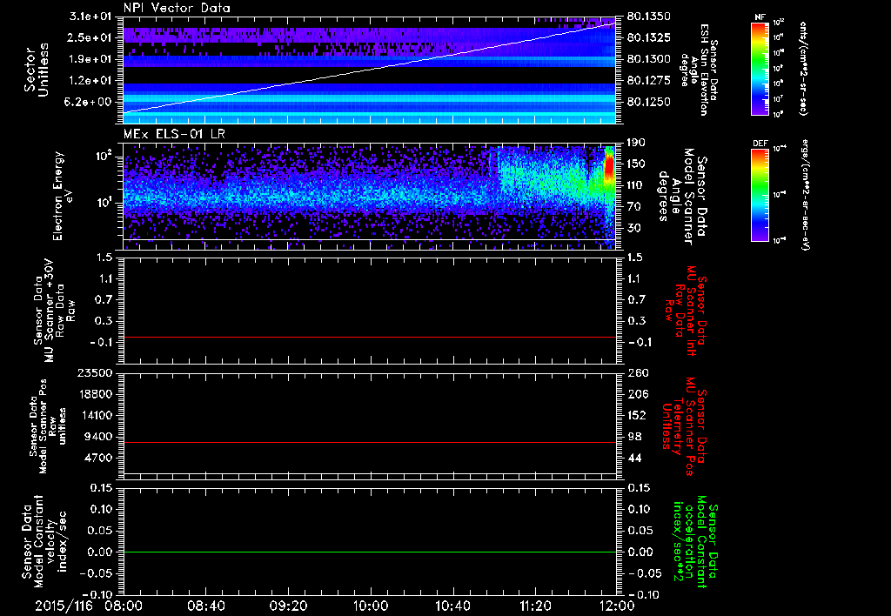Click the 'Electron Energy eV' axis label
This screenshot has width=891, height=616.
coord(62,196)
